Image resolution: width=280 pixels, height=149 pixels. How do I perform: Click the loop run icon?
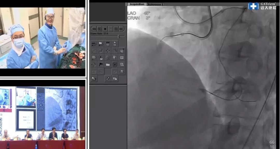pyautogui.click(x=94, y=44)
